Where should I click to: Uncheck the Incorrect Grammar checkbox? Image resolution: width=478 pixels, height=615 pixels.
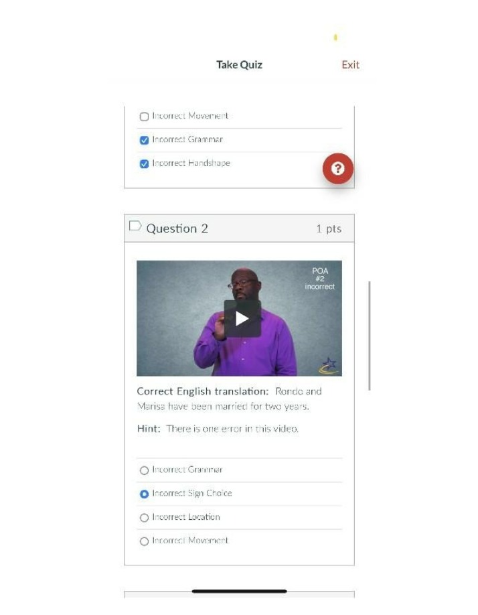pos(144,140)
